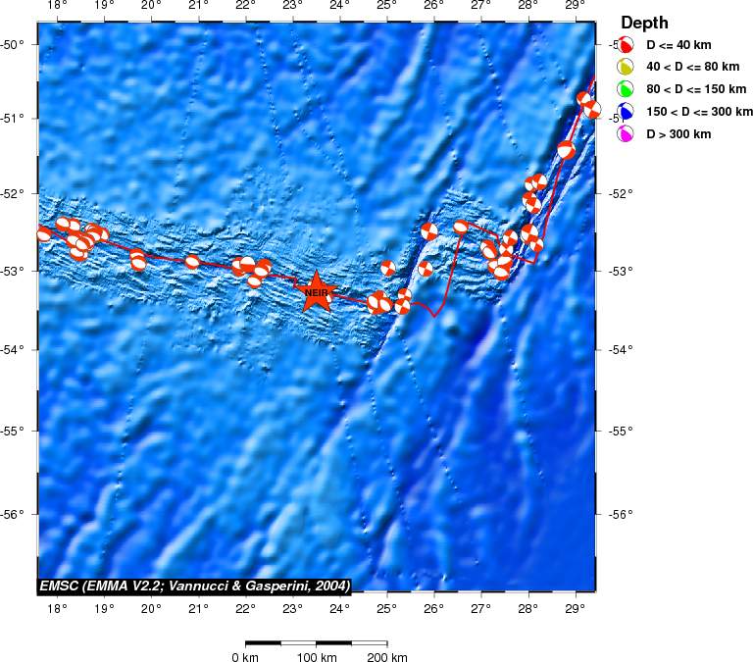Click the magenta D > 300 km legend icon
Image resolution: width=753 pixels, height=662 pixels.
point(627,134)
